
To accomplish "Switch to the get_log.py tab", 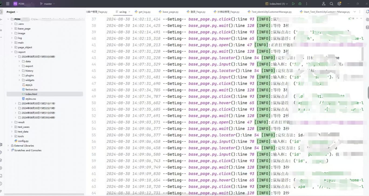I will tap(142, 12).
